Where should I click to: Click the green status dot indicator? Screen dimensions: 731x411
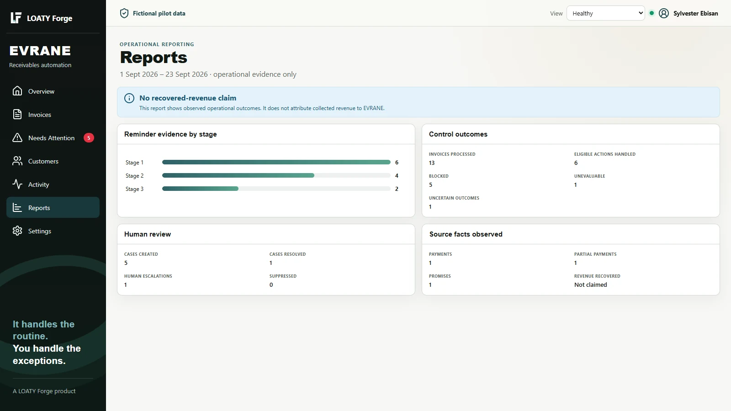(x=652, y=13)
